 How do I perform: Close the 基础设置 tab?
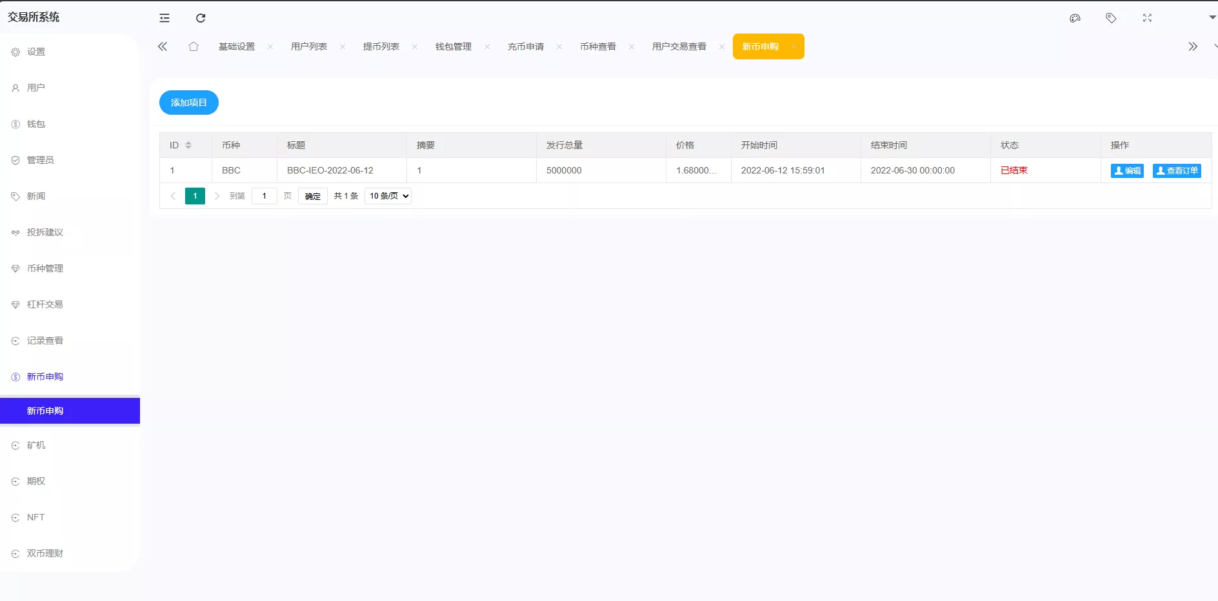pos(270,46)
